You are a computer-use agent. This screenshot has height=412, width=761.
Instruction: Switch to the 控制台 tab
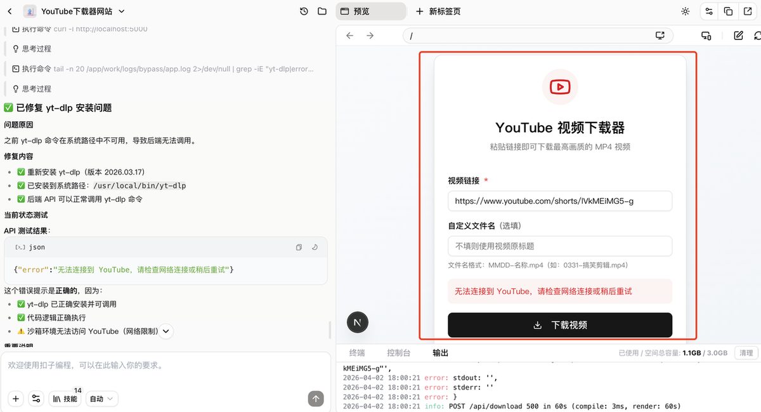[x=399, y=353]
